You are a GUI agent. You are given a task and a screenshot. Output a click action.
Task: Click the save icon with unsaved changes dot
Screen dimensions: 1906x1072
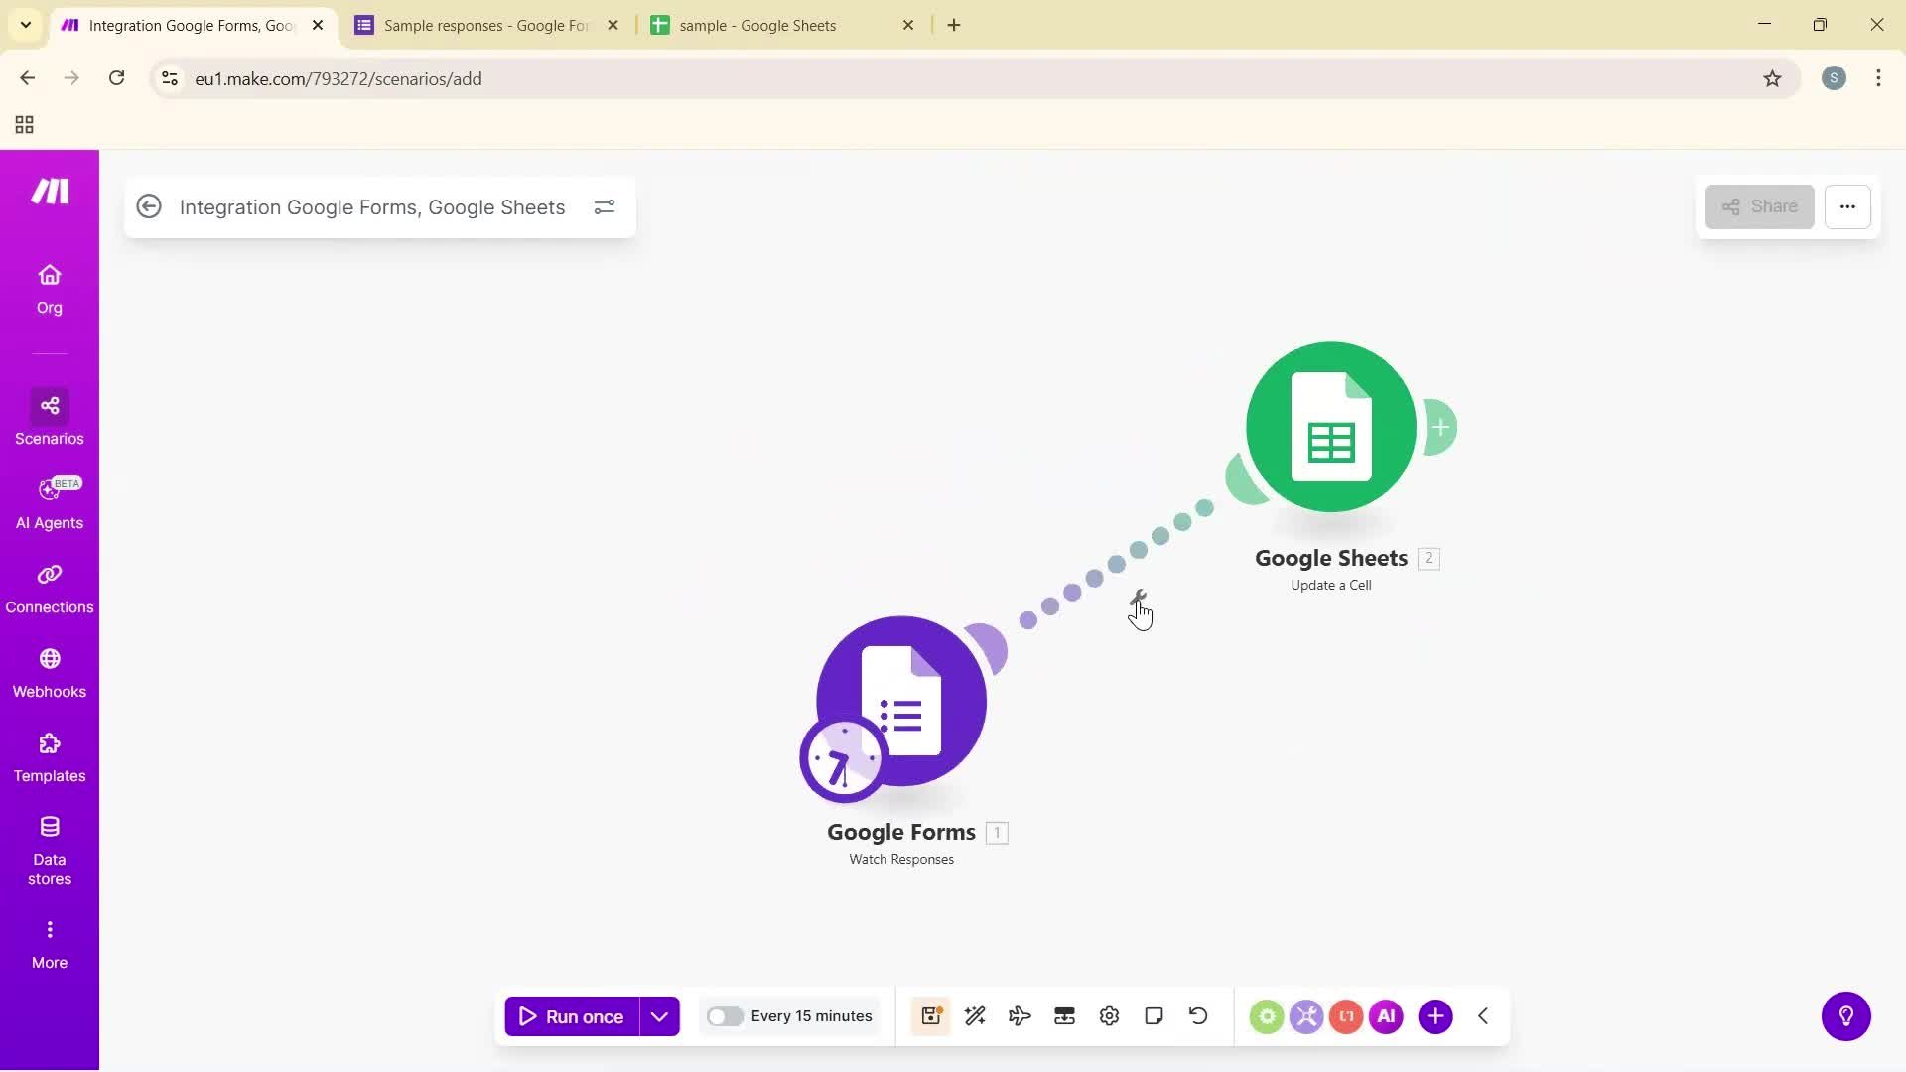(930, 1015)
